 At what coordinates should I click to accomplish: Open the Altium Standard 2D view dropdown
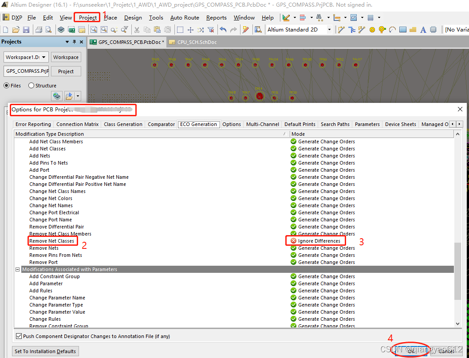[x=329, y=30]
